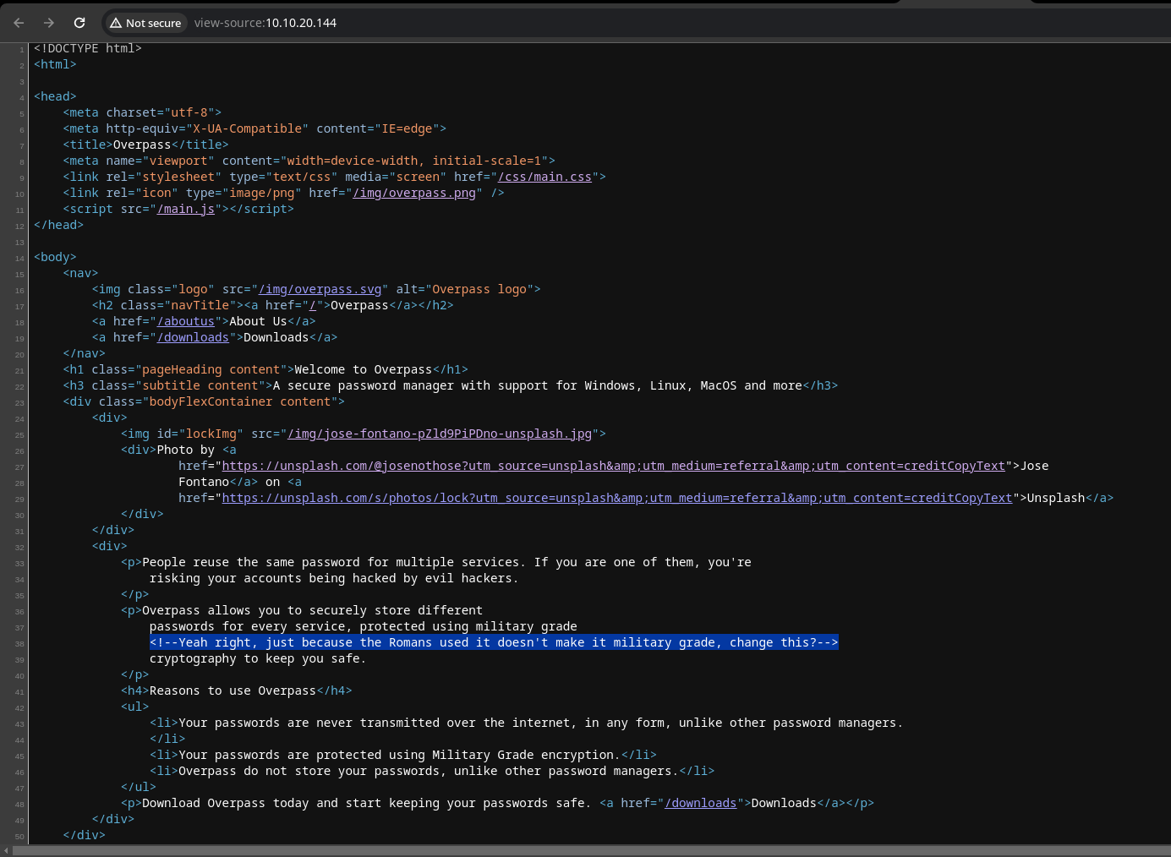
Task: Click the left arrow of horizontal scrollbar
Action: 6,850
